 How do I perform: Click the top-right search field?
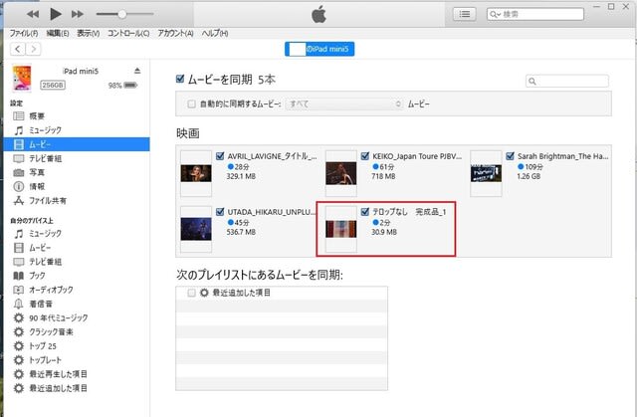coord(535,14)
